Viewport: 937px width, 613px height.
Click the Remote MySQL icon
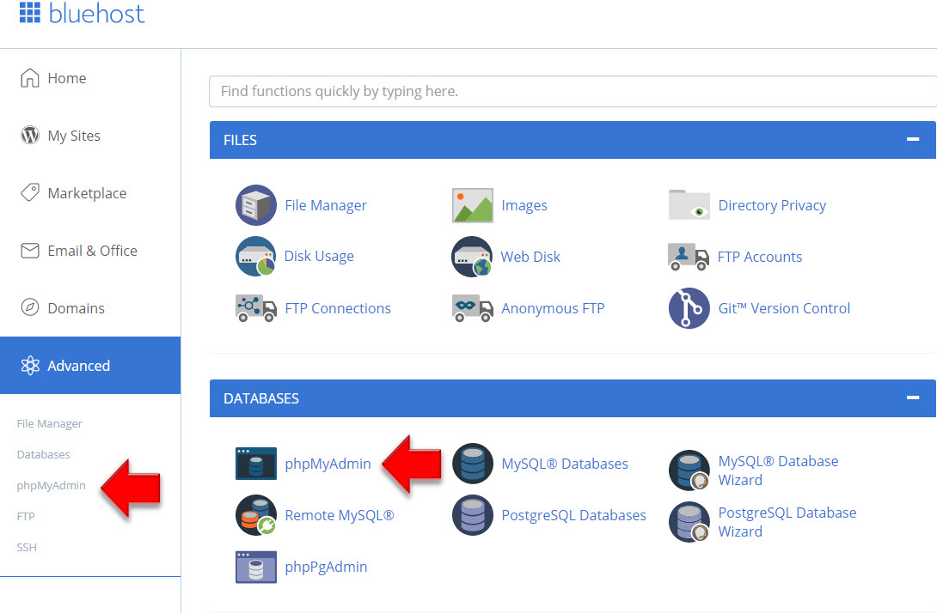pos(256,515)
